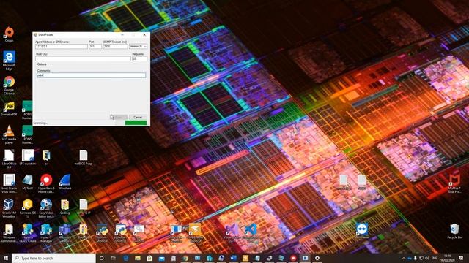
Task: Open the ENG language indicator
Action: coord(435,258)
